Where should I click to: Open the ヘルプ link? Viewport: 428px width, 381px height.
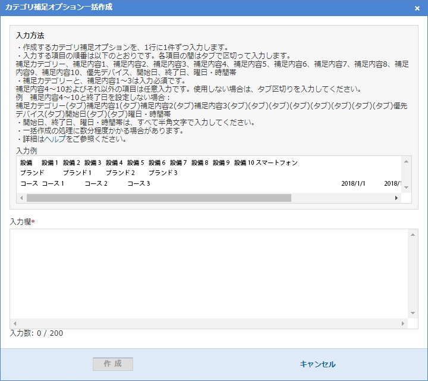tap(55, 139)
